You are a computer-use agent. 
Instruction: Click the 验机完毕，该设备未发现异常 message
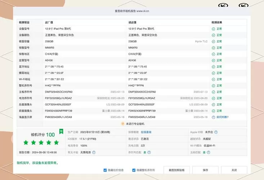coord(37,163)
